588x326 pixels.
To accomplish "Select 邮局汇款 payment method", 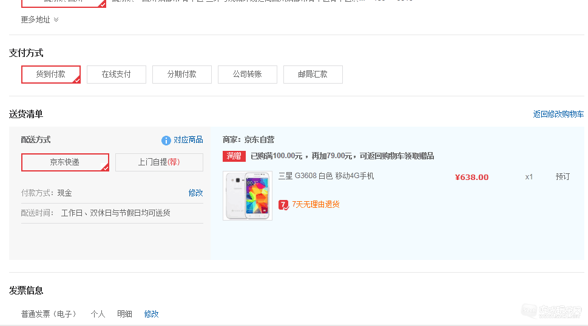I will [x=313, y=74].
